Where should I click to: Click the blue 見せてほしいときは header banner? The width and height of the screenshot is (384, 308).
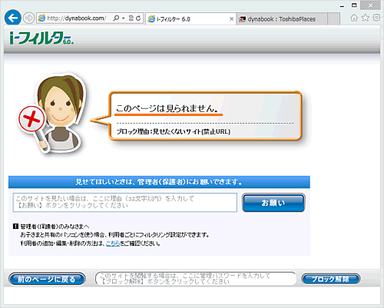click(159, 182)
